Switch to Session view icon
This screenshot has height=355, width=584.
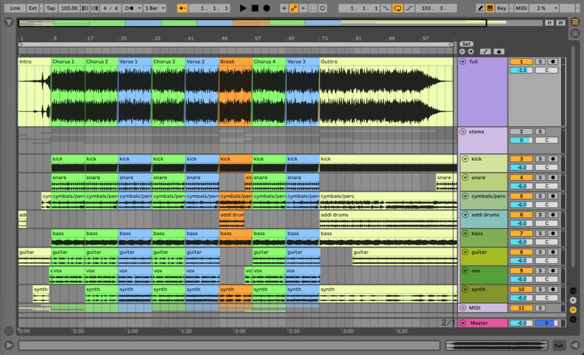pos(575,34)
